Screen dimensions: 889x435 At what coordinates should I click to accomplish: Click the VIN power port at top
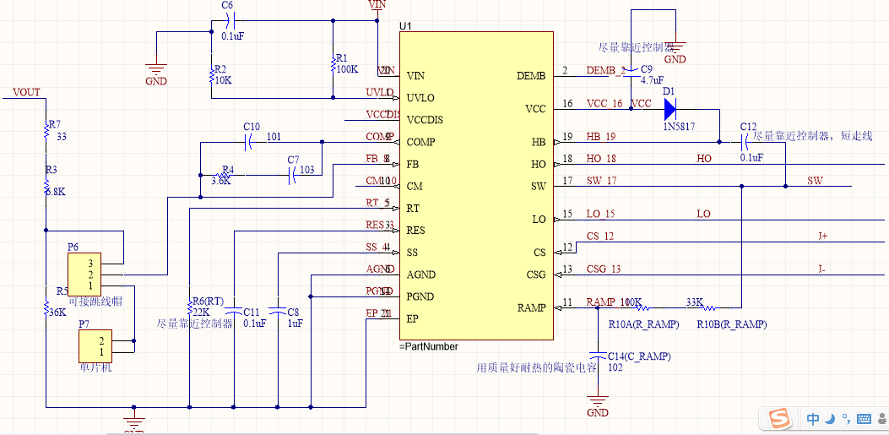pyautogui.click(x=377, y=6)
